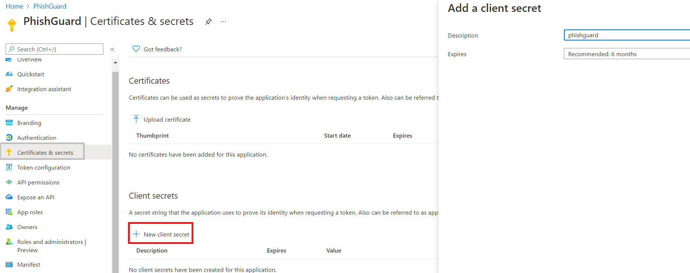Click the Manifest icon in sidebar
The height and width of the screenshot is (273, 690).
(x=9, y=264)
